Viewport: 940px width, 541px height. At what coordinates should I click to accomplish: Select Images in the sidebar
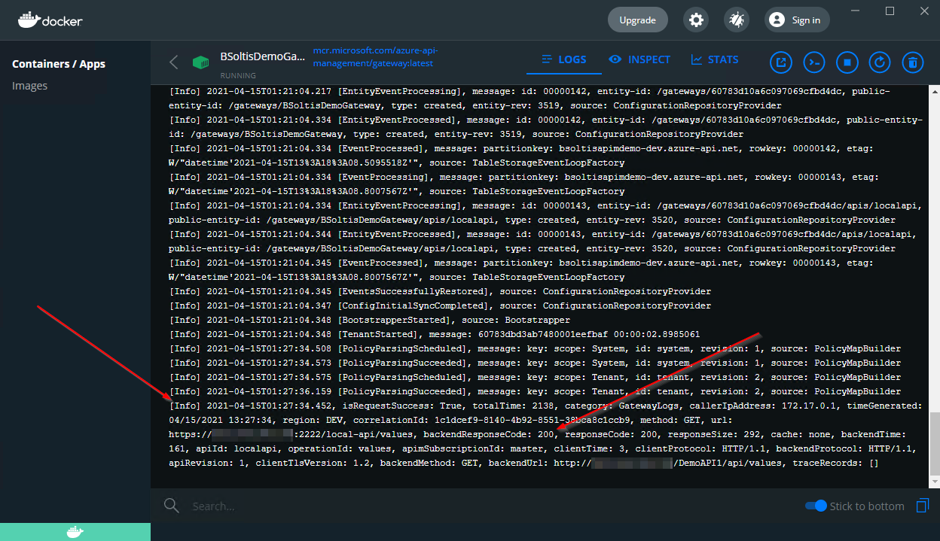(x=30, y=86)
